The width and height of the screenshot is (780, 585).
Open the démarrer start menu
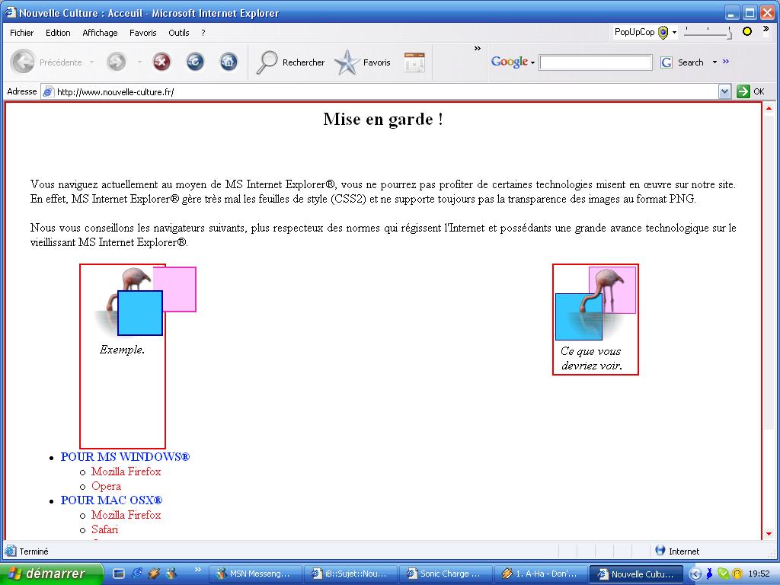[51, 574]
